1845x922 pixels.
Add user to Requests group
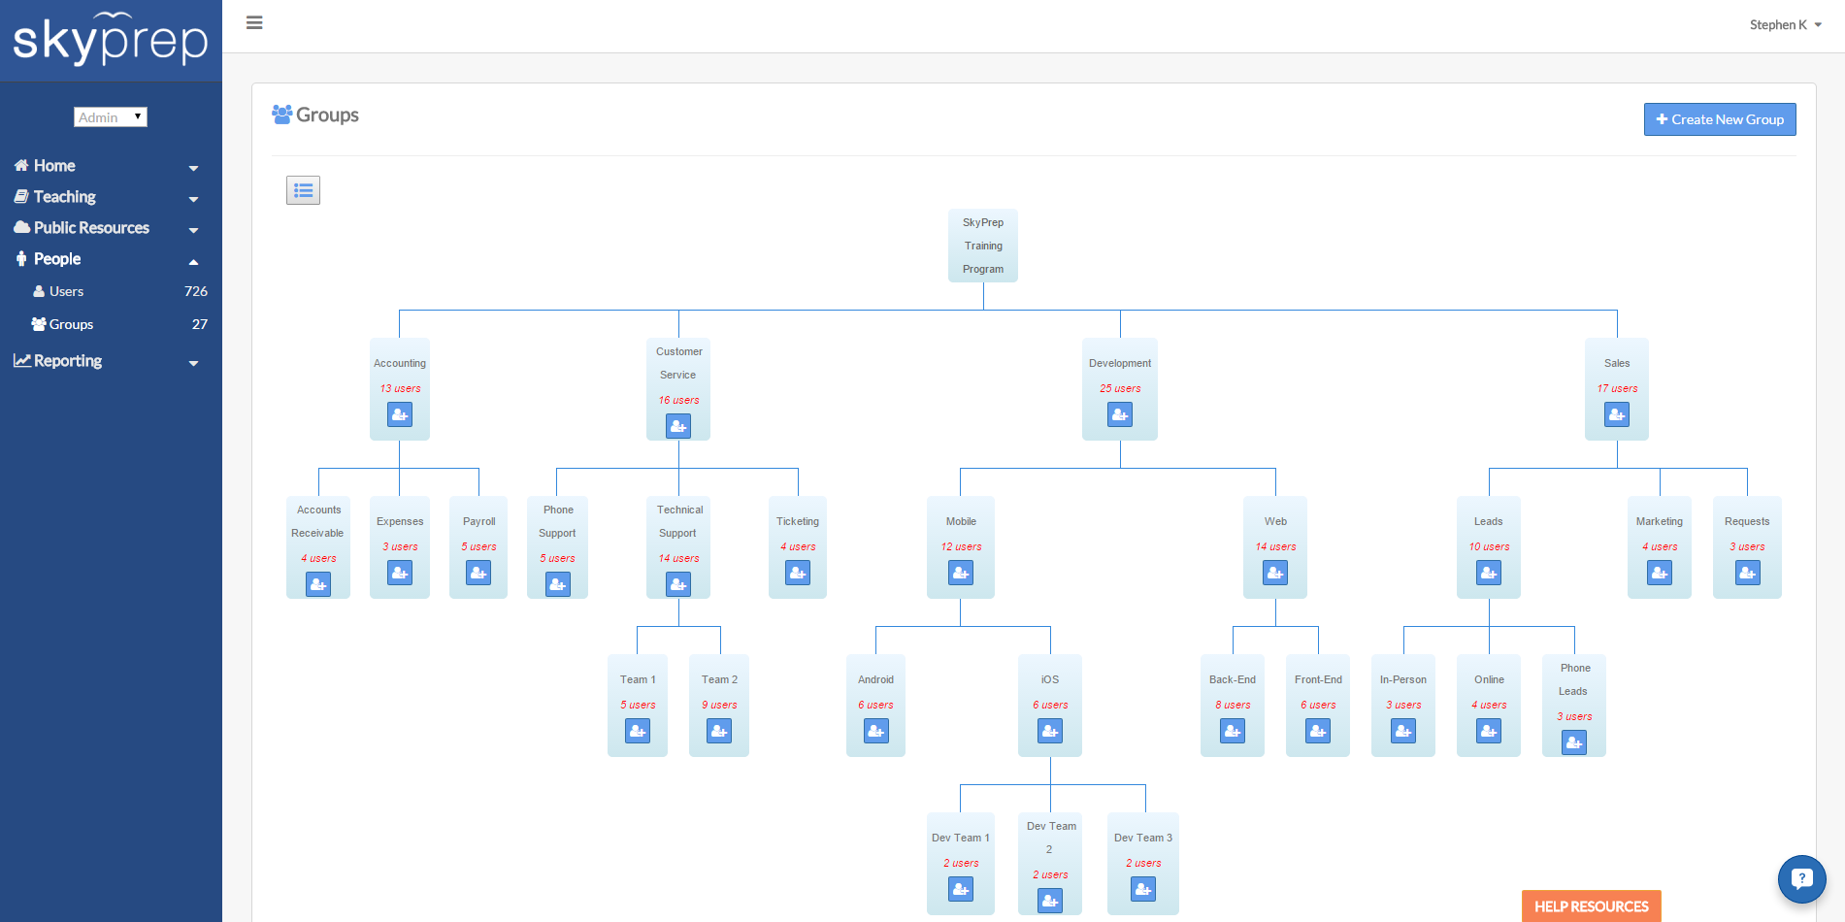point(1748,574)
